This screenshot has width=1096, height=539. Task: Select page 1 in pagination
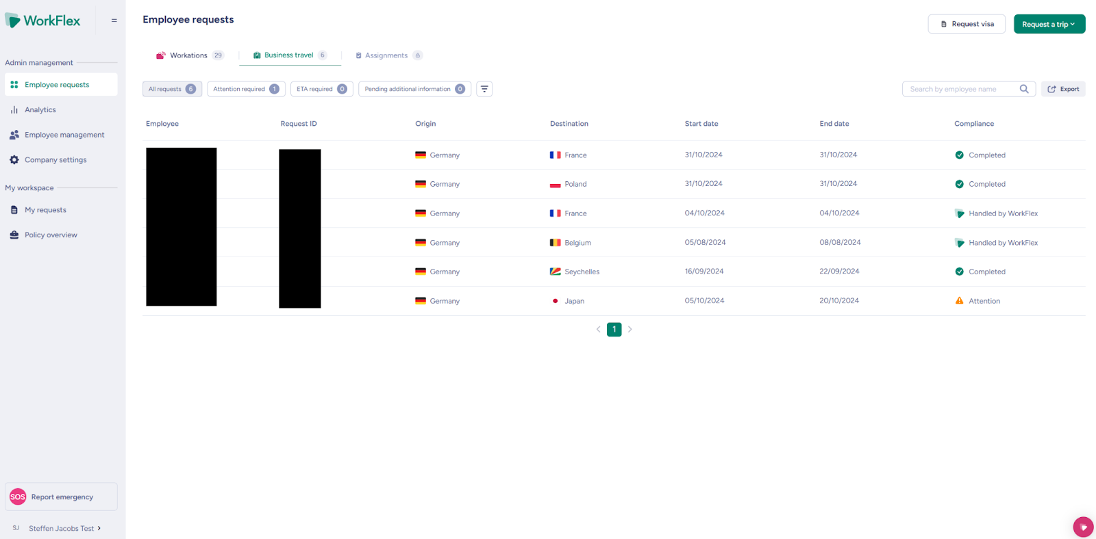pyautogui.click(x=614, y=329)
